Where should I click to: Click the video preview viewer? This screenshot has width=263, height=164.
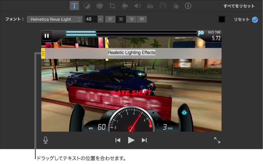131,81
